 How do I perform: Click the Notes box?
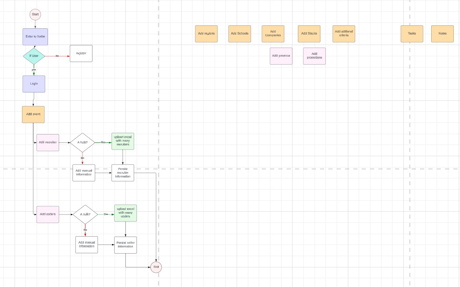(442, 34)
